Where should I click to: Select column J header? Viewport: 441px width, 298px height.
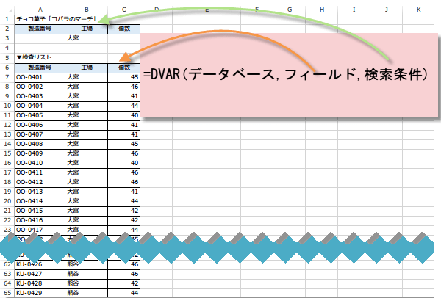pyautogui.click(x=387, y=10)
